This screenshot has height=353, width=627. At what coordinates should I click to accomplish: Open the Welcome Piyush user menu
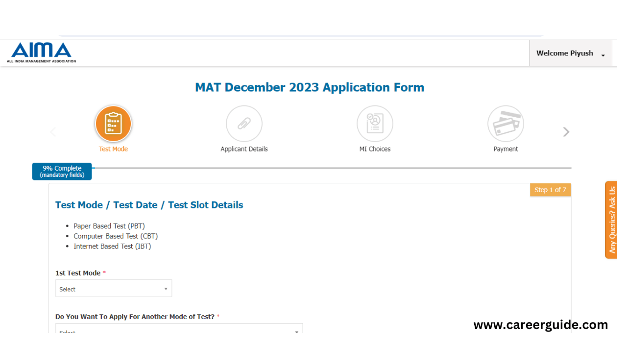[571, 53]
